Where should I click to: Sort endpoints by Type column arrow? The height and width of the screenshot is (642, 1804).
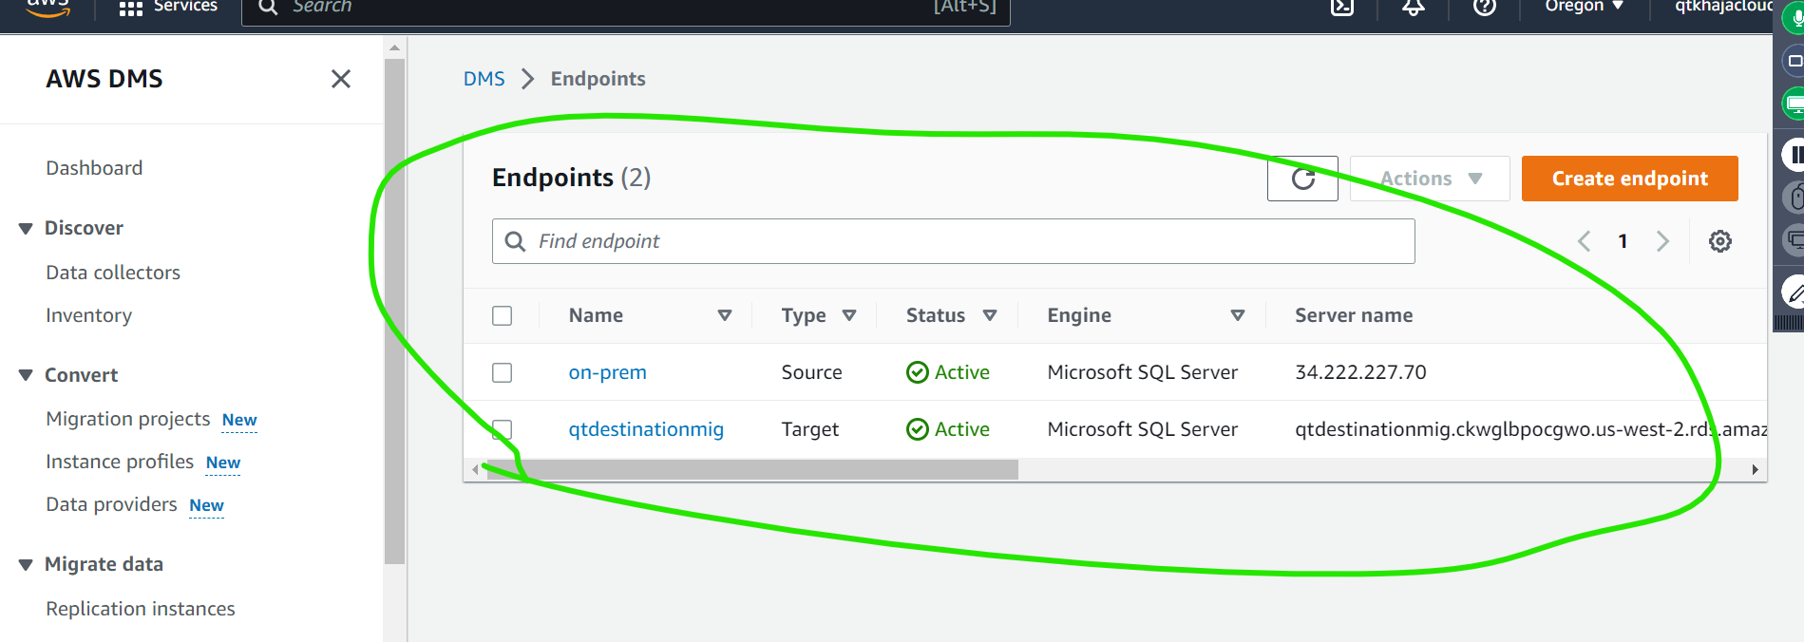pos(849,315)
